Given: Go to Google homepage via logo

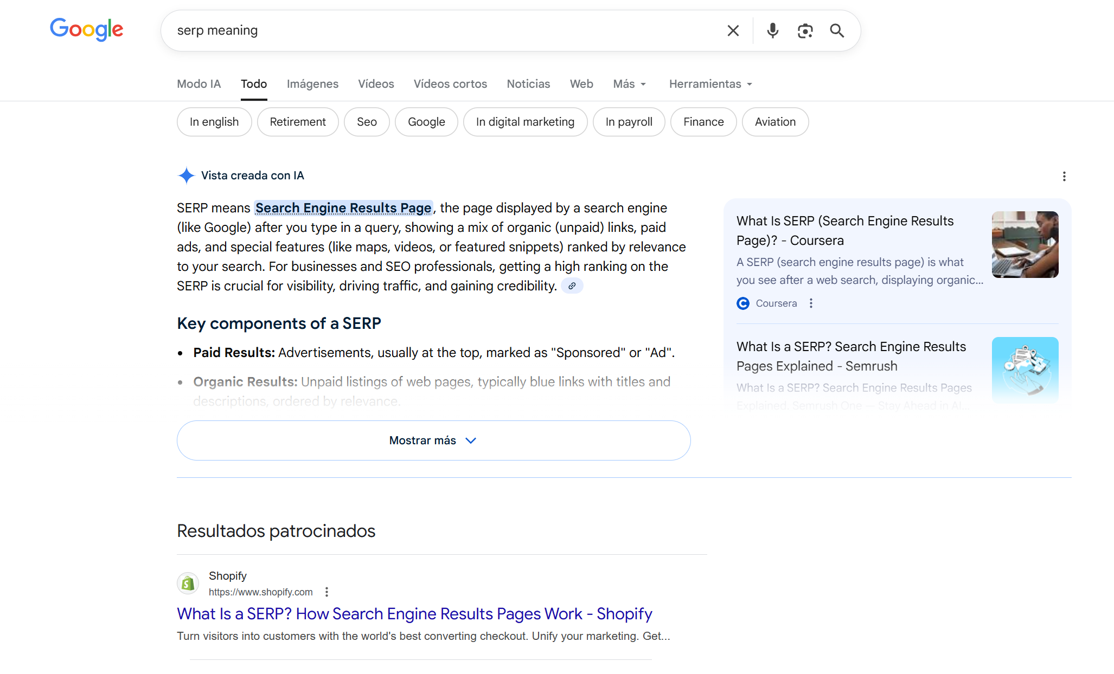Looking at the screenshot, I should pos(87,29).
